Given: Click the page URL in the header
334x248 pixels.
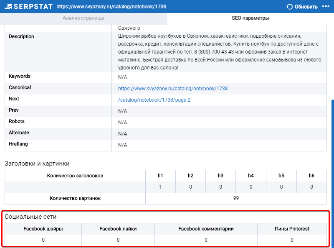Looking at the screenshot, I should (111, 7).
